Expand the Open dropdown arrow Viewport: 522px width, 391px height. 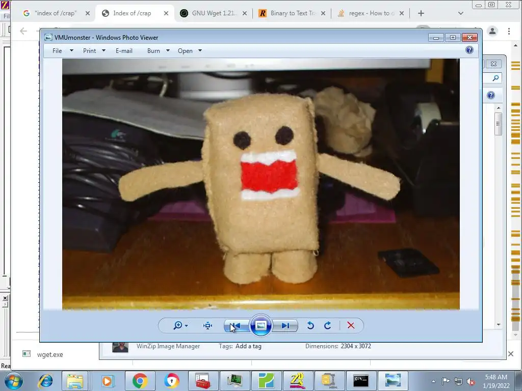(200, 51)
